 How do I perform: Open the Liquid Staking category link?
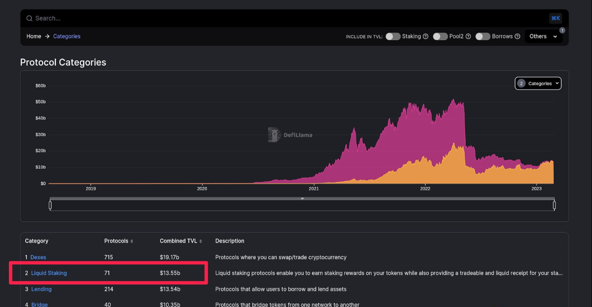click(49, 273)
